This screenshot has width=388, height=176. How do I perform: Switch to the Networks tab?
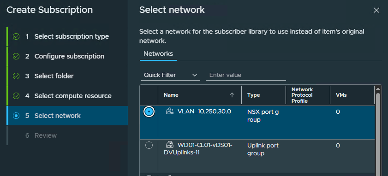pos(158,53)
